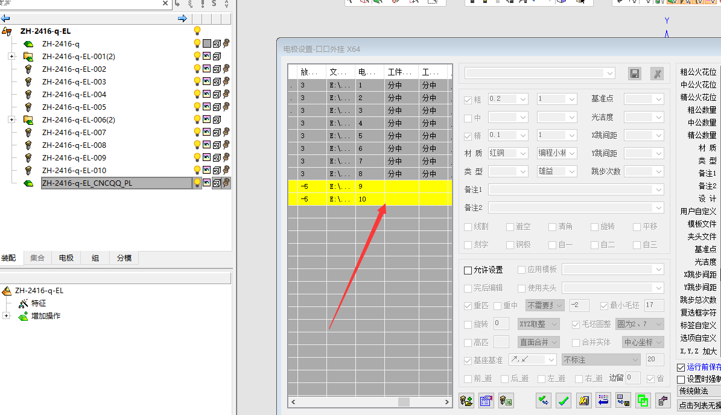The image size is (721, 415).
Task: Click the yellow X book icon
Action: click(x=583, y=401)
